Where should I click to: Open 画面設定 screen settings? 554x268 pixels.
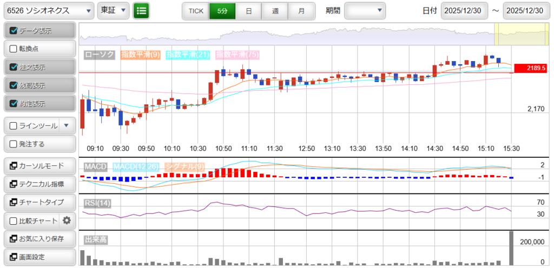pos(39,257)
